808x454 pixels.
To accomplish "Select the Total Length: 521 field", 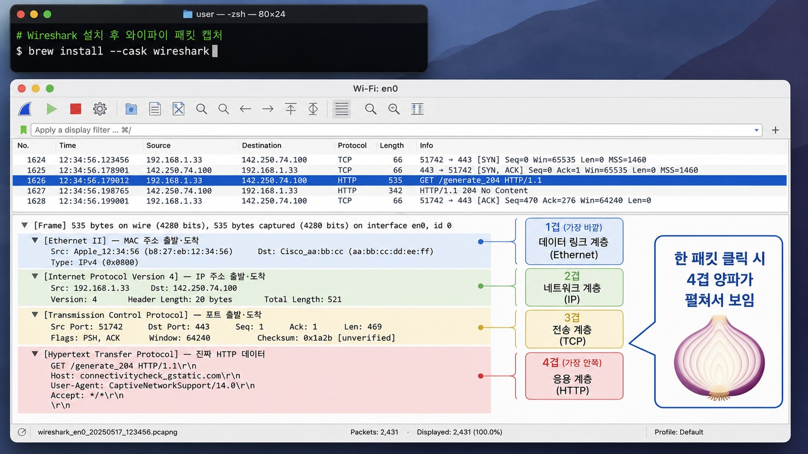I will point(303,299).
